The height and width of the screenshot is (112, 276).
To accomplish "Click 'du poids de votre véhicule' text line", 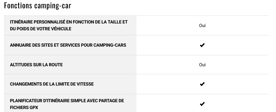I will point(41,29).
